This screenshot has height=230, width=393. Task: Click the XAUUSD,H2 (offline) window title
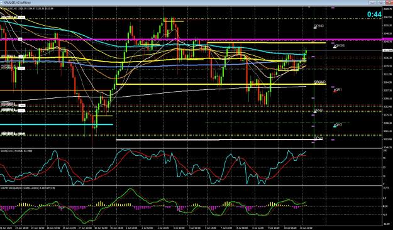[17, 3]
